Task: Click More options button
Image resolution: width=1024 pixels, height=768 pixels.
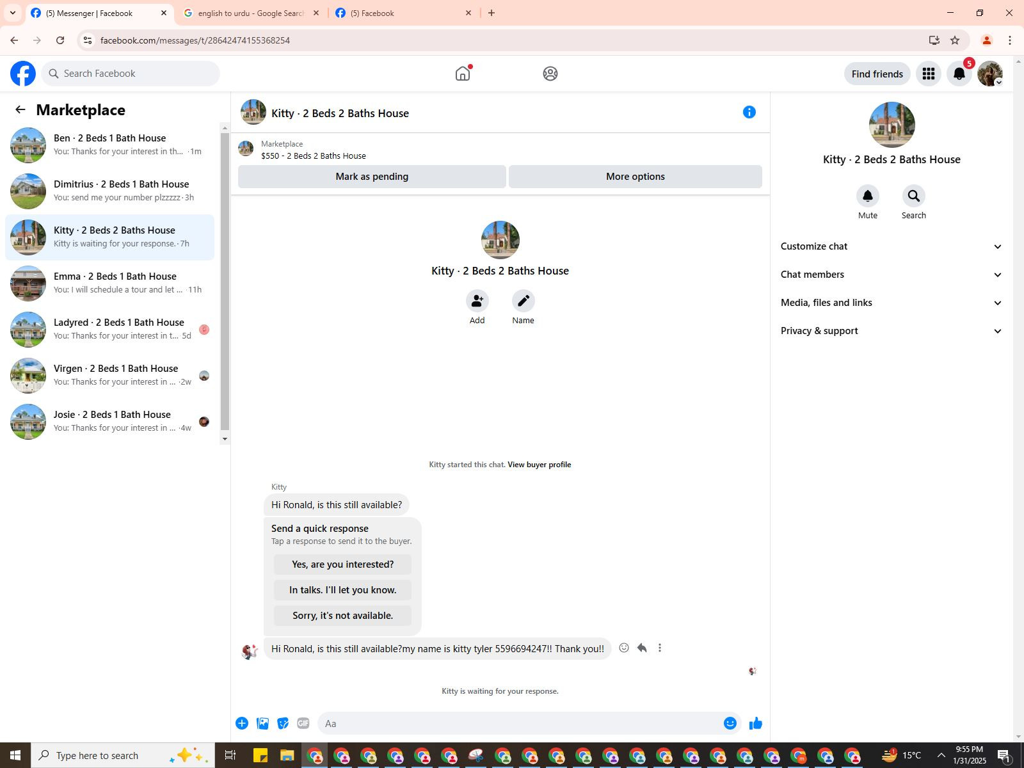Action: pyautogui.click(x=636, y=177)
